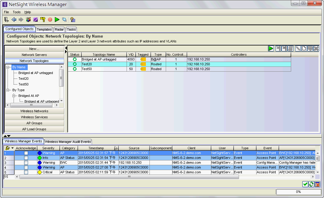
Task: Click the yellow question-mark arrow help icon
Action: pyautogui.click(x=43, y=20)
